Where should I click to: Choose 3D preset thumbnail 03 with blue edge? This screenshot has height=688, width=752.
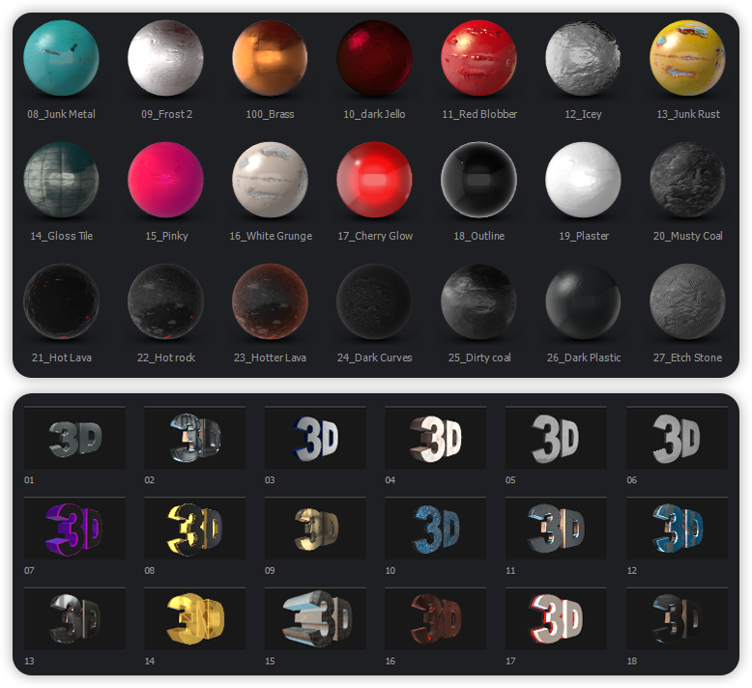point(315,438)
